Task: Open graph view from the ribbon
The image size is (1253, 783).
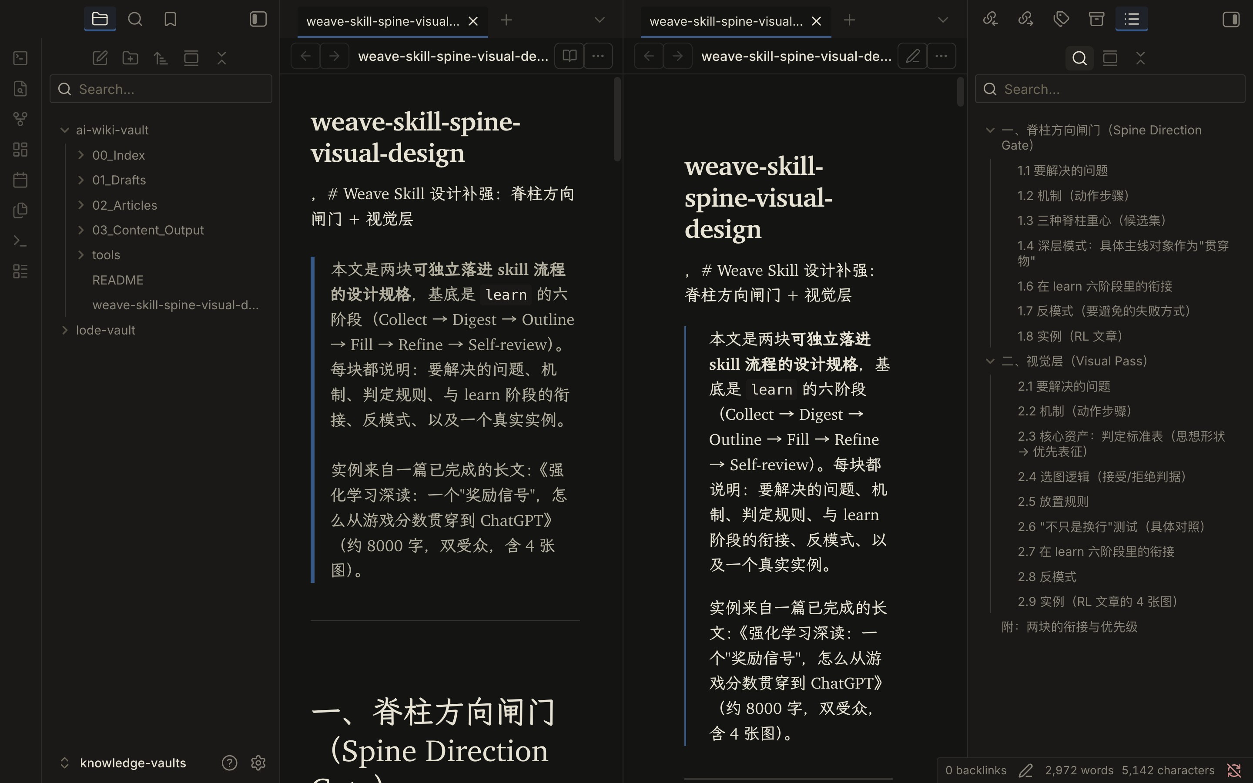Action: (20, 119)
